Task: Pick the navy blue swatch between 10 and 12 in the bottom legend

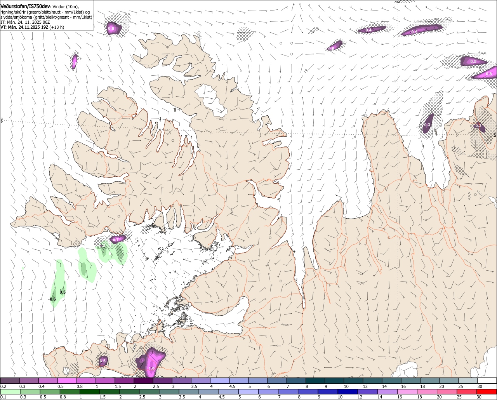Action: coord(348,392)
